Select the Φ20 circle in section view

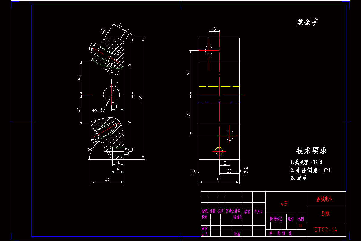[112, 94]
